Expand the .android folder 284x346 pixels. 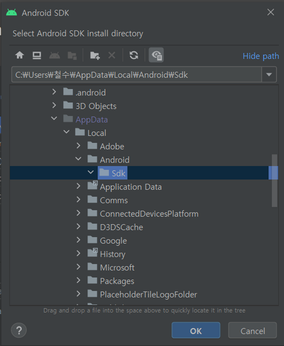click(54, 92)
